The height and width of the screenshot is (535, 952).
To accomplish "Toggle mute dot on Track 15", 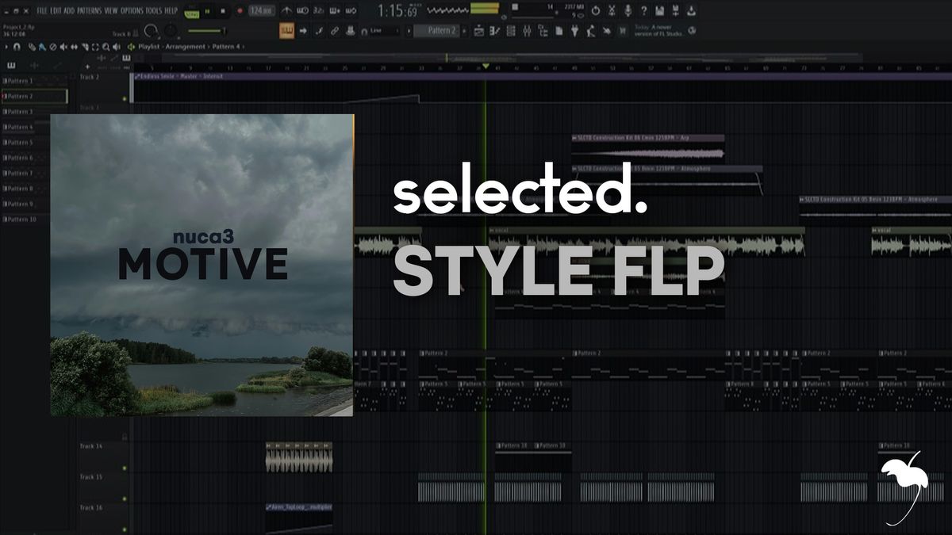I will pos(125,499).
